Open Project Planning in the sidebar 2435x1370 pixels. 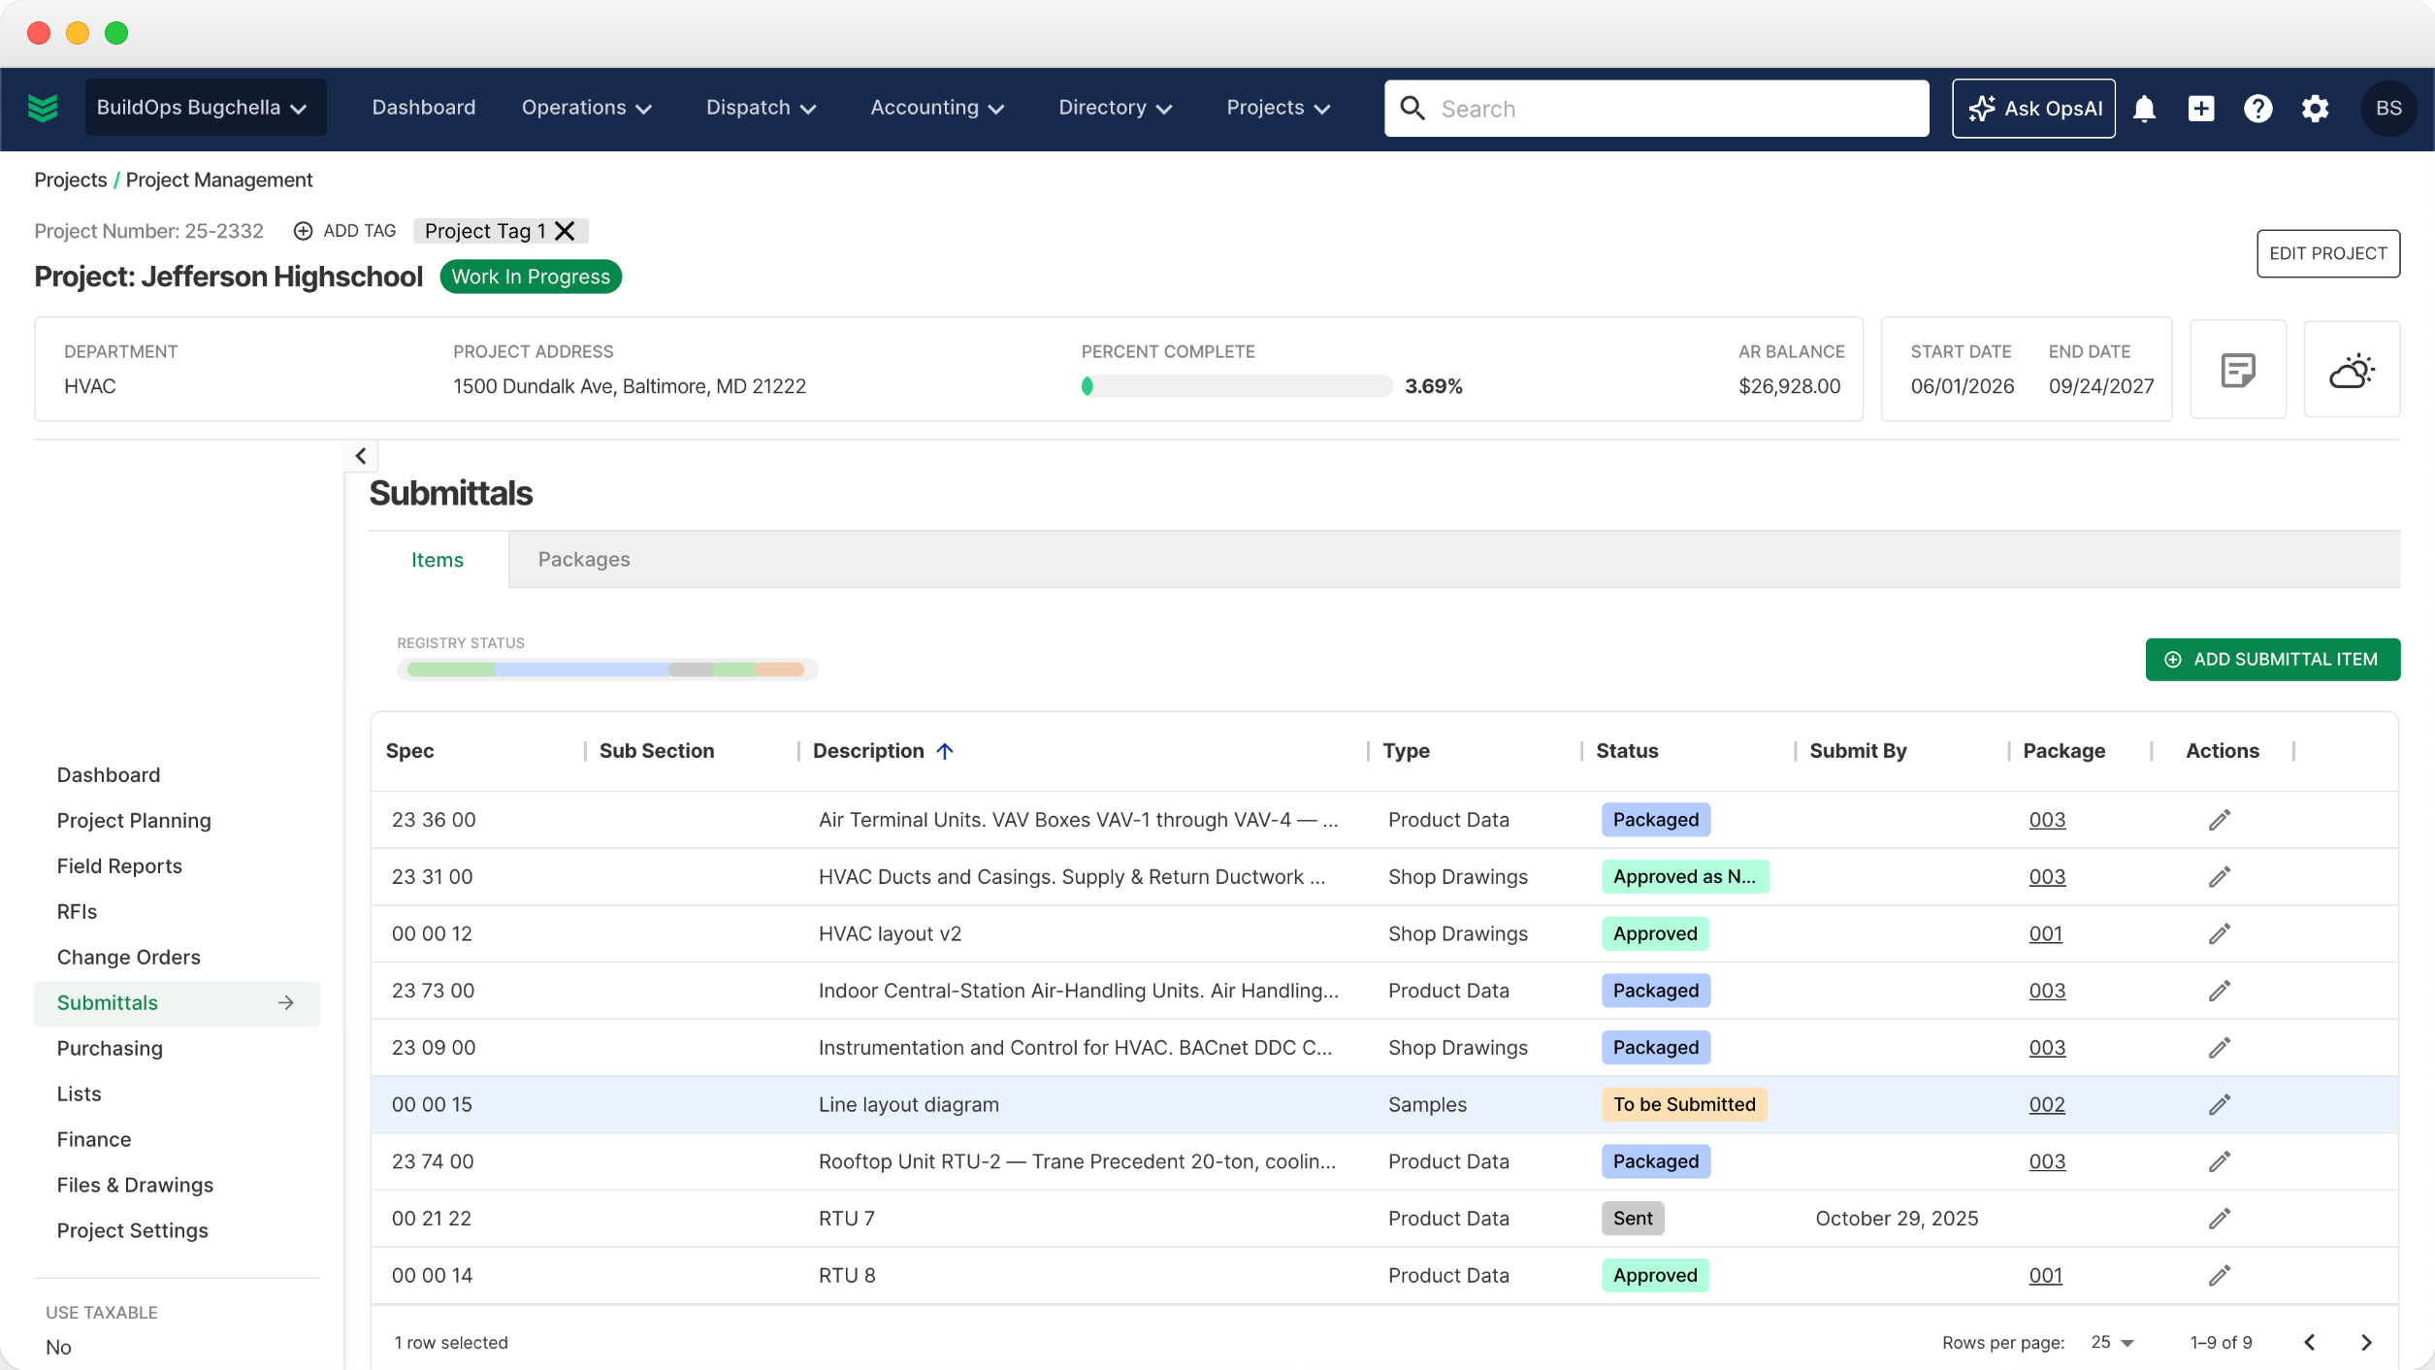click(134, 821)
